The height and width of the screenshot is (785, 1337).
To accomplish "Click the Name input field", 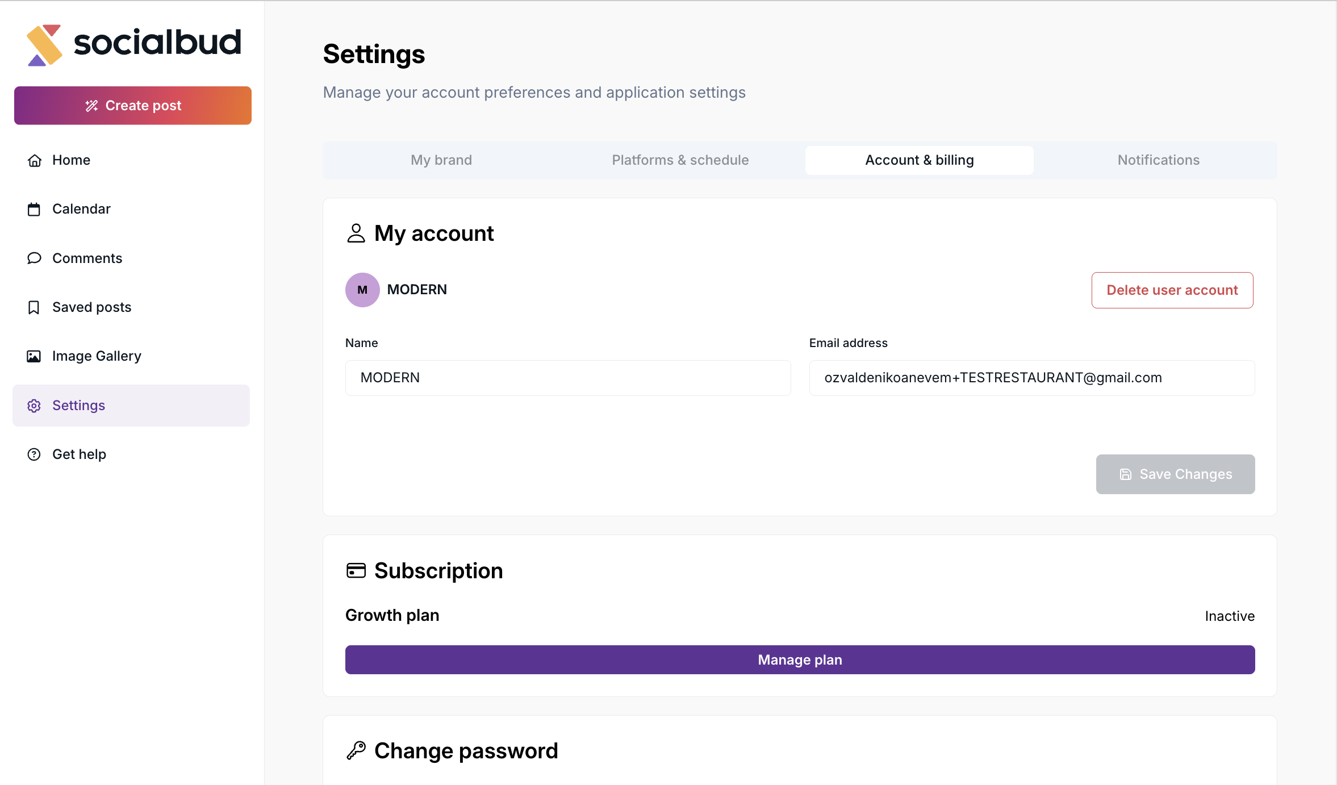I will click(568, 378).
